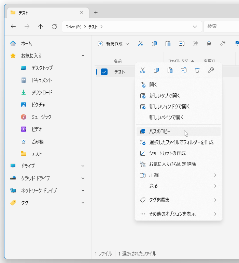Screen dimensions: 239x263
Task: Go back with the left arrow button
Action: (x=13, y=27)
